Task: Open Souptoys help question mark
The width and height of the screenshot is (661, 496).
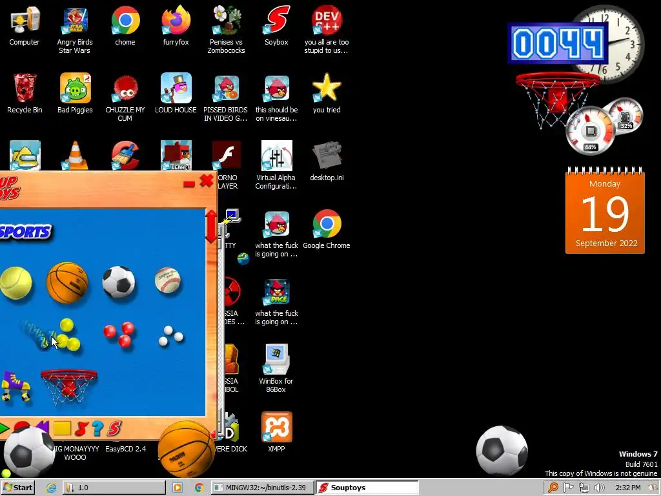Action: [x=97, y=429]
